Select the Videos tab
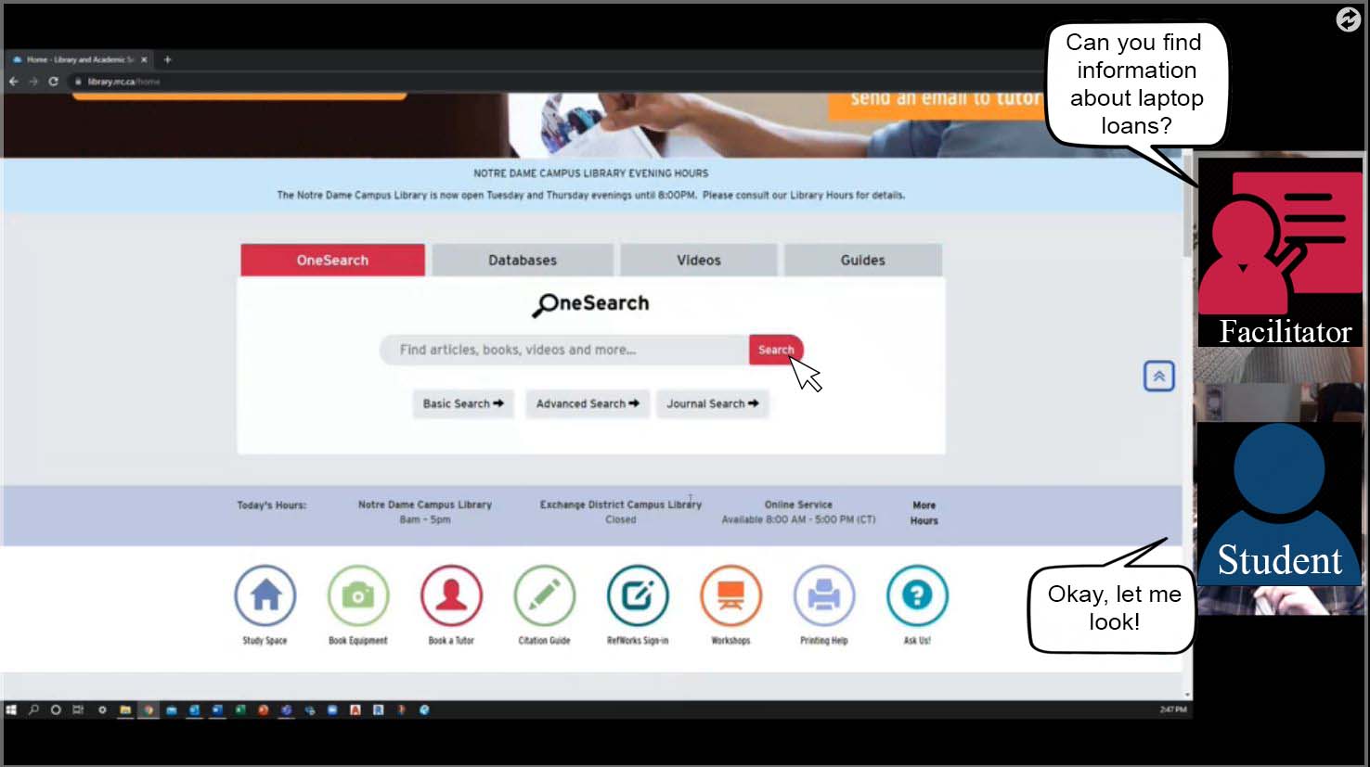Image resolution: width=1370 pixels, height=767 pixels. [x=698, y=261]
